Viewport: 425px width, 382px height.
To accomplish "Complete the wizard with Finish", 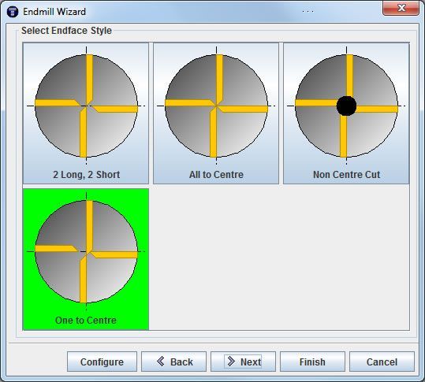I will (312, 362).
